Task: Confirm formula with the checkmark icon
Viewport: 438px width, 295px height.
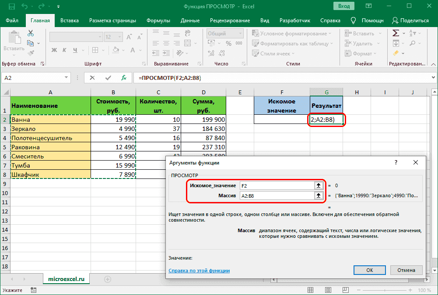Action: coord(108,78)
